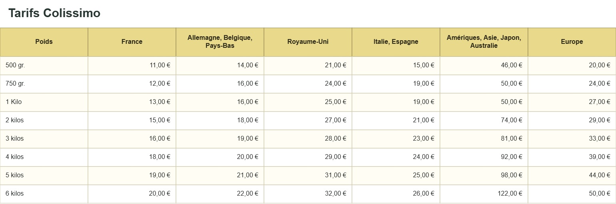The image size is (616, 204).
Task: Click the "3 kilos" weight cell
Action: (x=44, y=139)
